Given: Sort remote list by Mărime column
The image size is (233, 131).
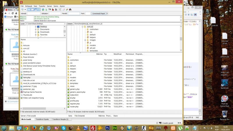Looking at the screenshot, I should coord(99,54).
